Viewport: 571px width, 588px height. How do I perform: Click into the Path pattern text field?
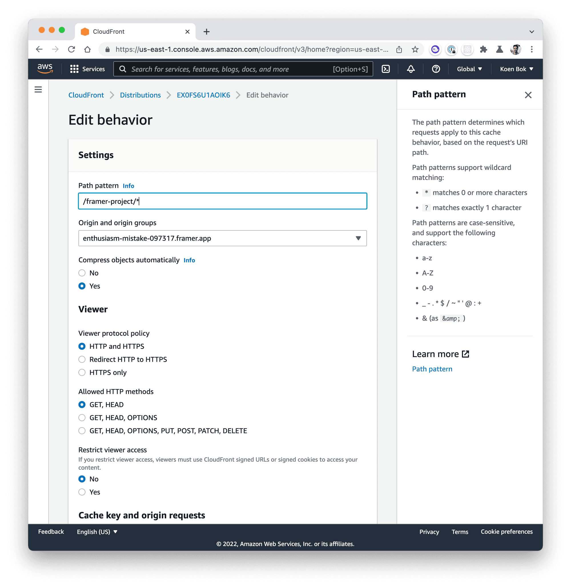click(x=222, y=201)
